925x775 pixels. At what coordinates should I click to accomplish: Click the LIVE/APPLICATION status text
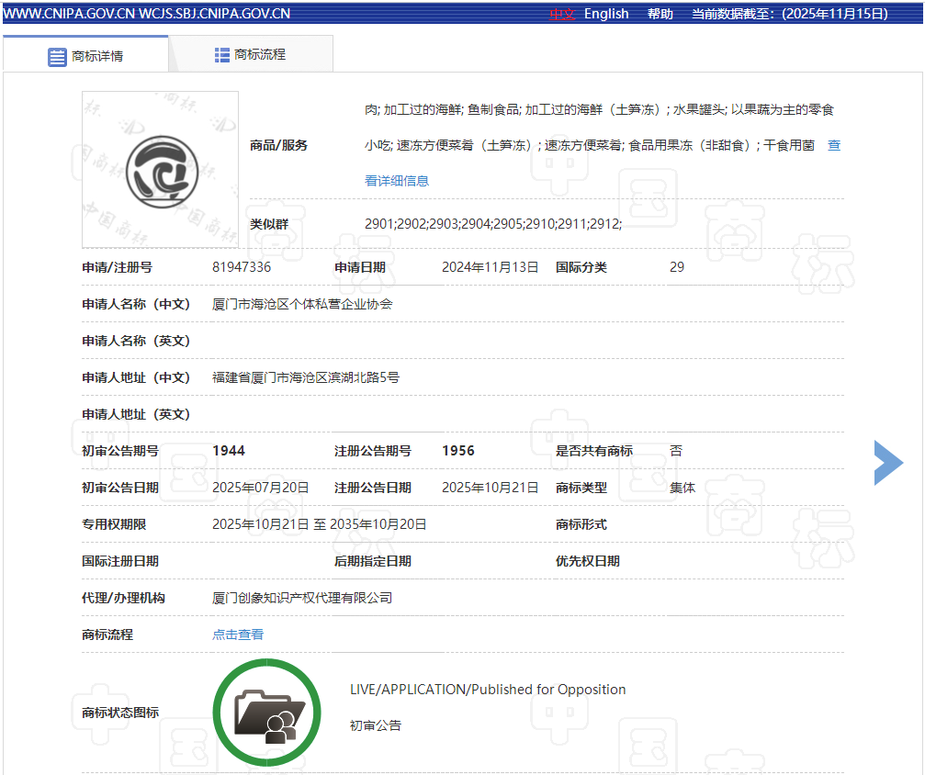tap(488, 690)
